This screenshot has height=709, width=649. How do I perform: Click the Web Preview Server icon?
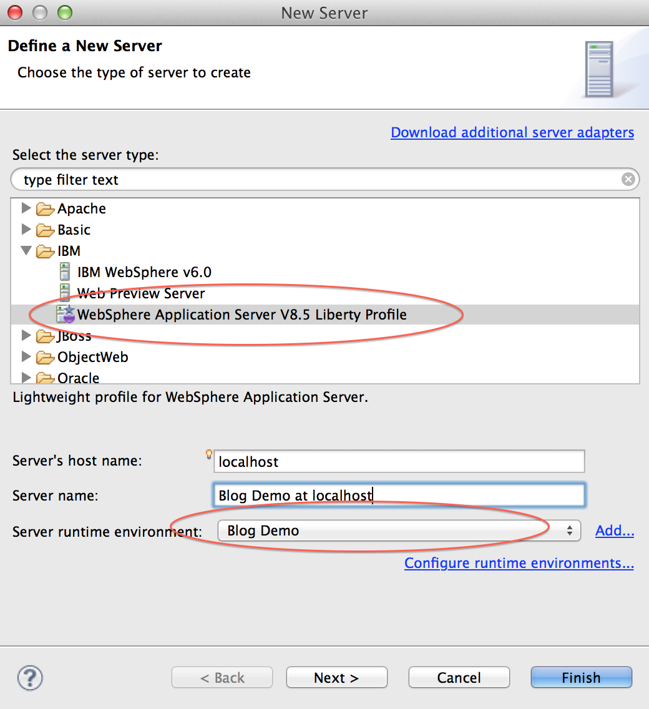click(65, 293)
